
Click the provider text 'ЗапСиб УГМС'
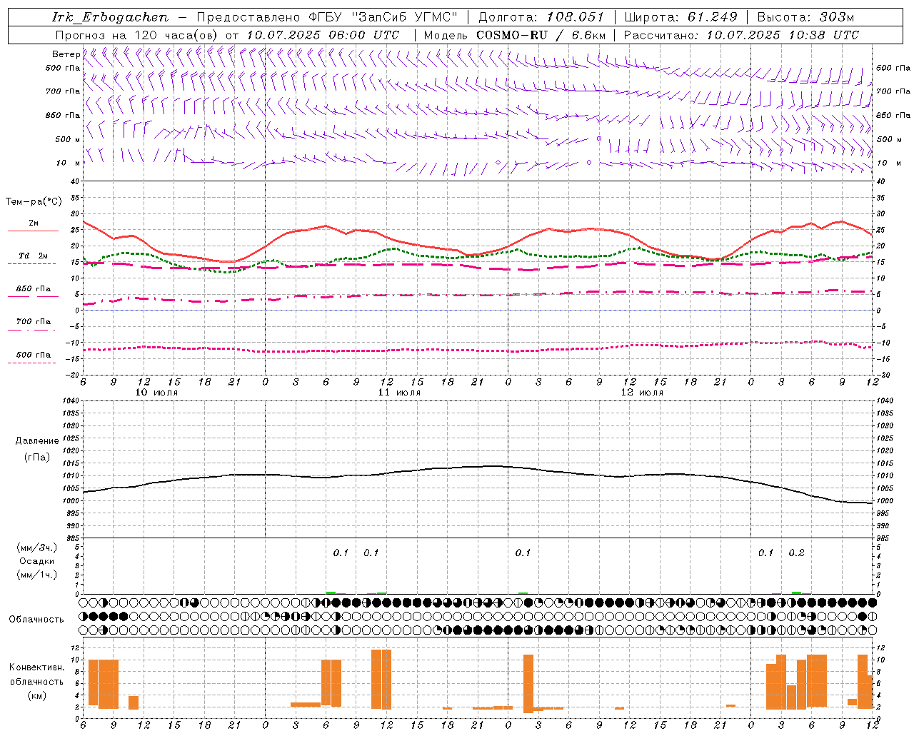pos(405,17)
